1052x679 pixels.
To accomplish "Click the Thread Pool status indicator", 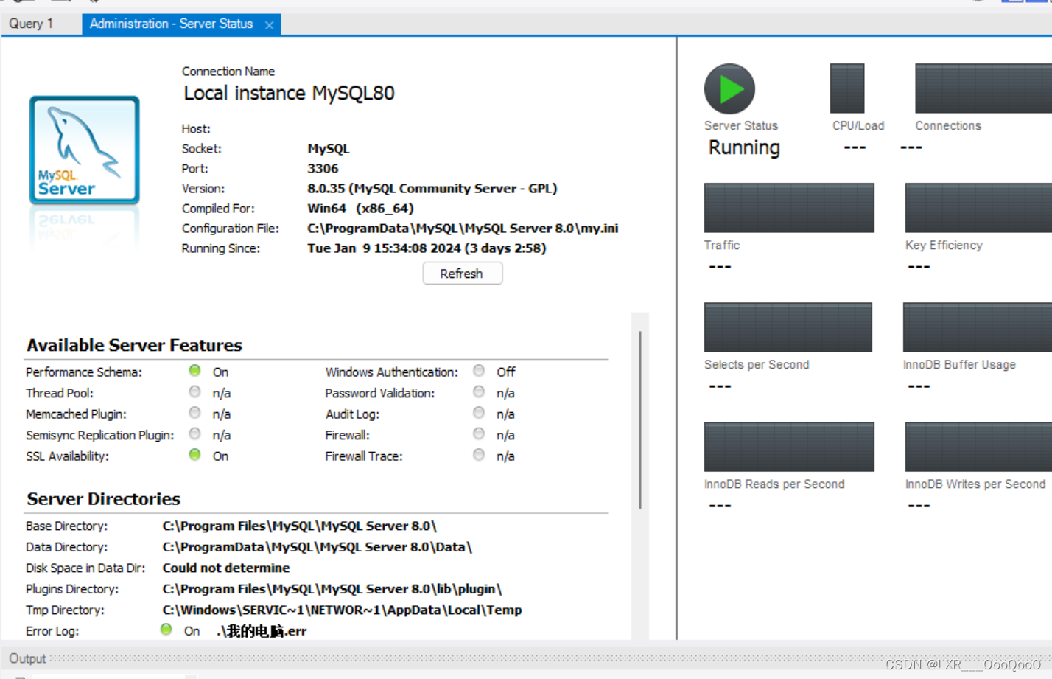I will click(x=194, y=392).
